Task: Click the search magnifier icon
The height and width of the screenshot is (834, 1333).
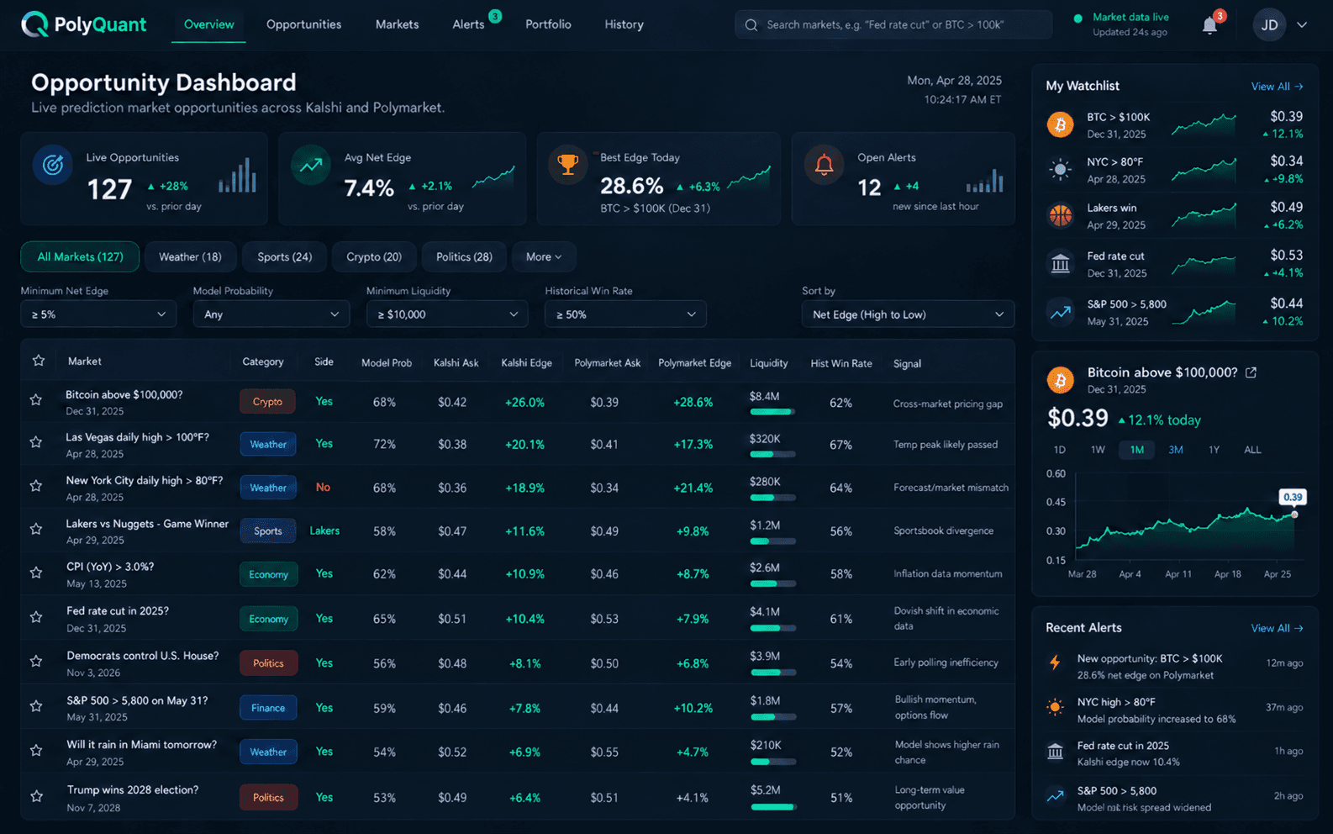Action: (x=751, y=25)
